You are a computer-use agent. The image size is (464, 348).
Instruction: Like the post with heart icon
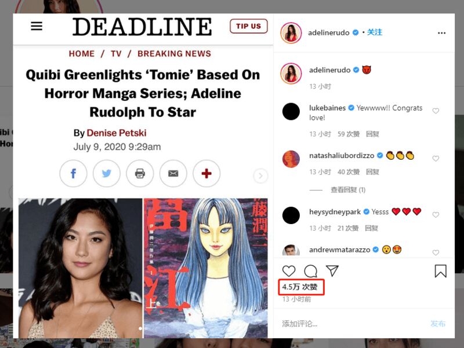[289, 271]
